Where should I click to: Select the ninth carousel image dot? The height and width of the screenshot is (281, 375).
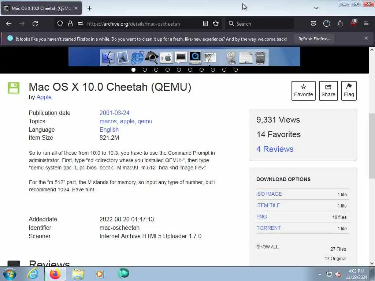pyautogui.click(x=224, y=70)
